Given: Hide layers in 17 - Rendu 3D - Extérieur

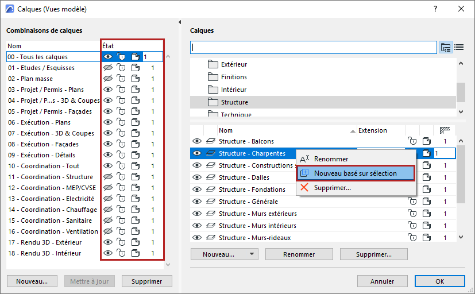Looking at the screenshot, I should (x=107, y=242).
